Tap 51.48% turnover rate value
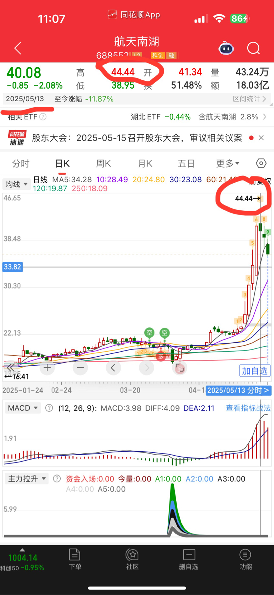 pyautogui.click(x=186, y=85)
